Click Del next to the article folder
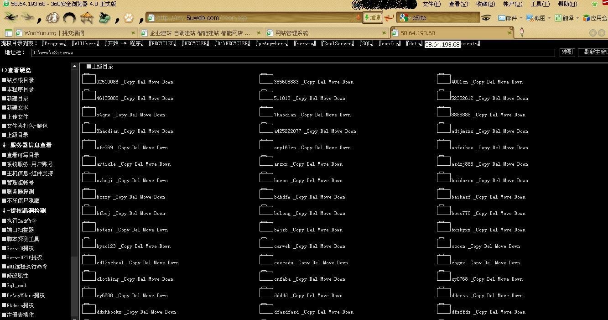 coord(139,164)
